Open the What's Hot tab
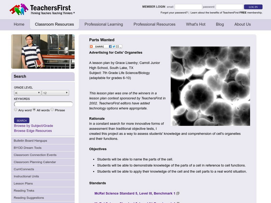The width and height of the screenshot is (271, 203). coord(196,24)
